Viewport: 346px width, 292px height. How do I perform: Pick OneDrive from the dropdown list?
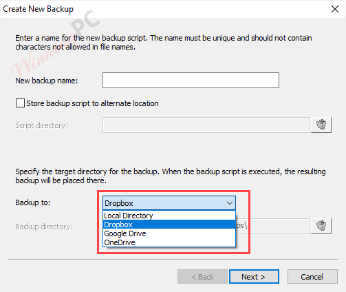click(x=169, y=242)
